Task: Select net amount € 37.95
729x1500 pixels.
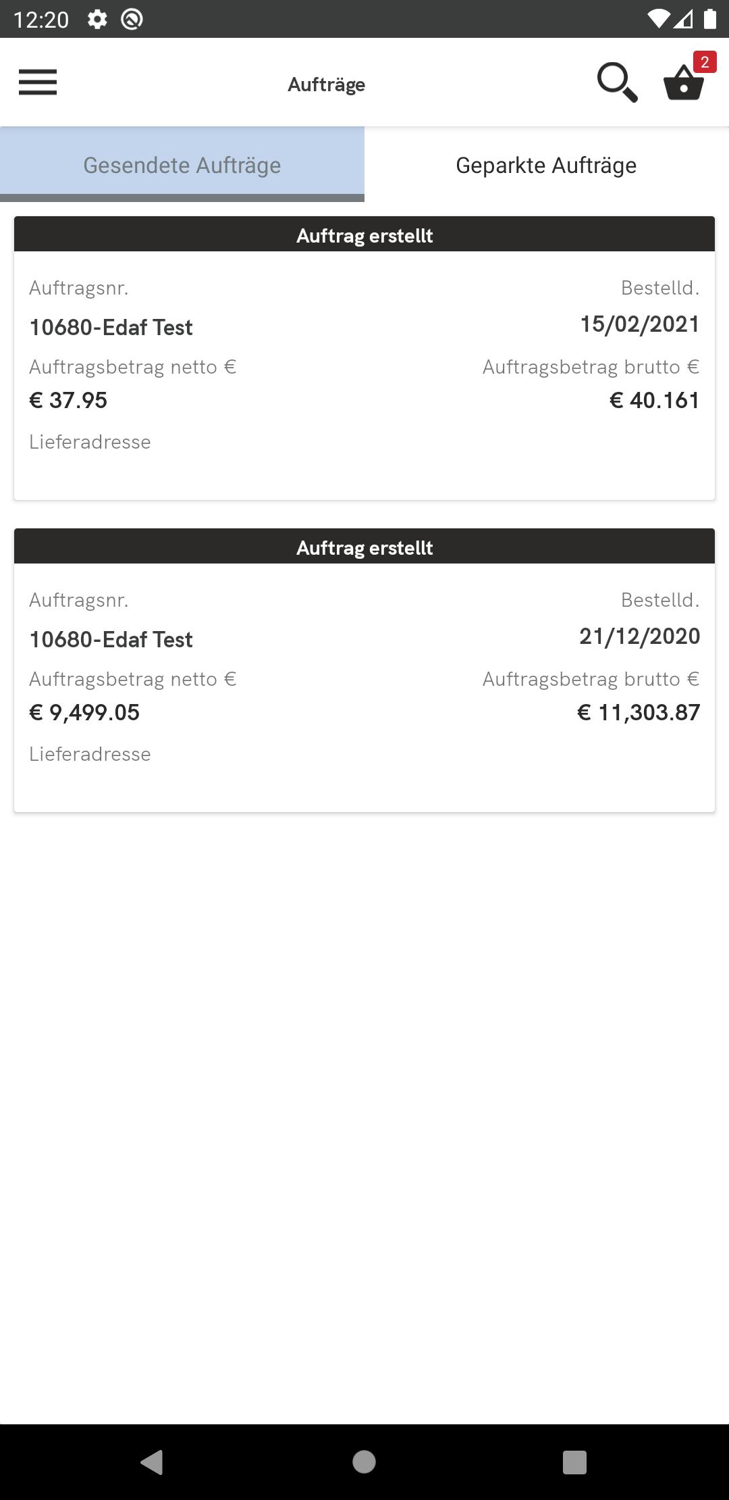Action: click(68, 400)
